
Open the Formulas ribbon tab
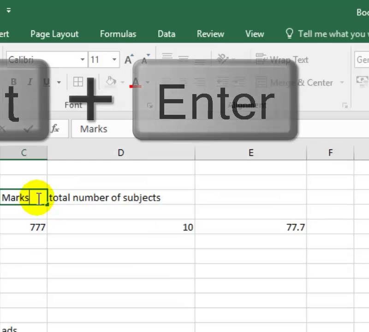tap(118, 34)
